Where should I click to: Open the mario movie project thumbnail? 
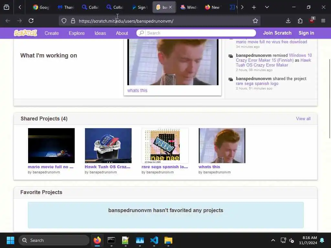click(x=51, y=146)
